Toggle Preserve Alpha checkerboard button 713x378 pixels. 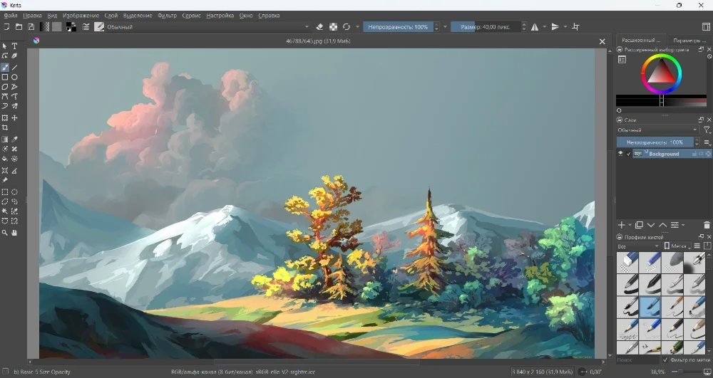tap(333, 27)
